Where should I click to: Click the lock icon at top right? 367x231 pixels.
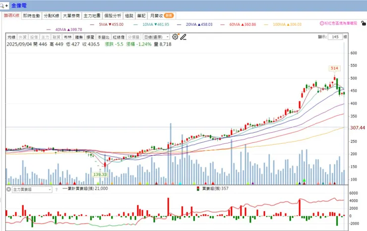363,23
